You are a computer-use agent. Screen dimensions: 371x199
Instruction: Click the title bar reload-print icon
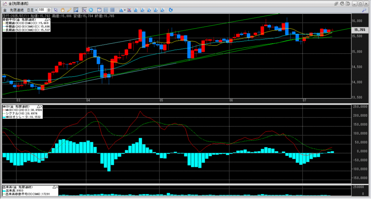tap(342, 4)
